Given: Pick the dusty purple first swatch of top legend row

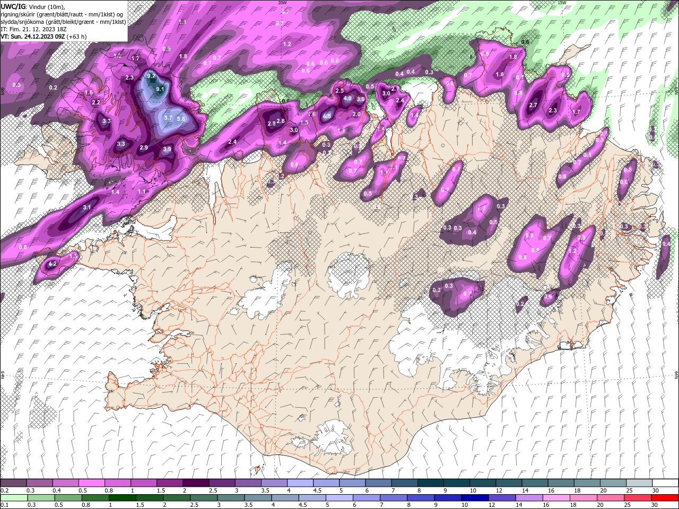Looking at the screenshot, I should pyautogui.click(x=13, y=483).
